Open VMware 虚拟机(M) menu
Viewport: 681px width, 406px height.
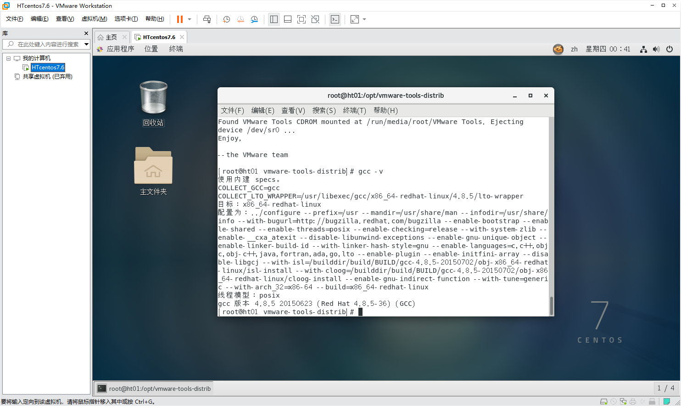94,19
